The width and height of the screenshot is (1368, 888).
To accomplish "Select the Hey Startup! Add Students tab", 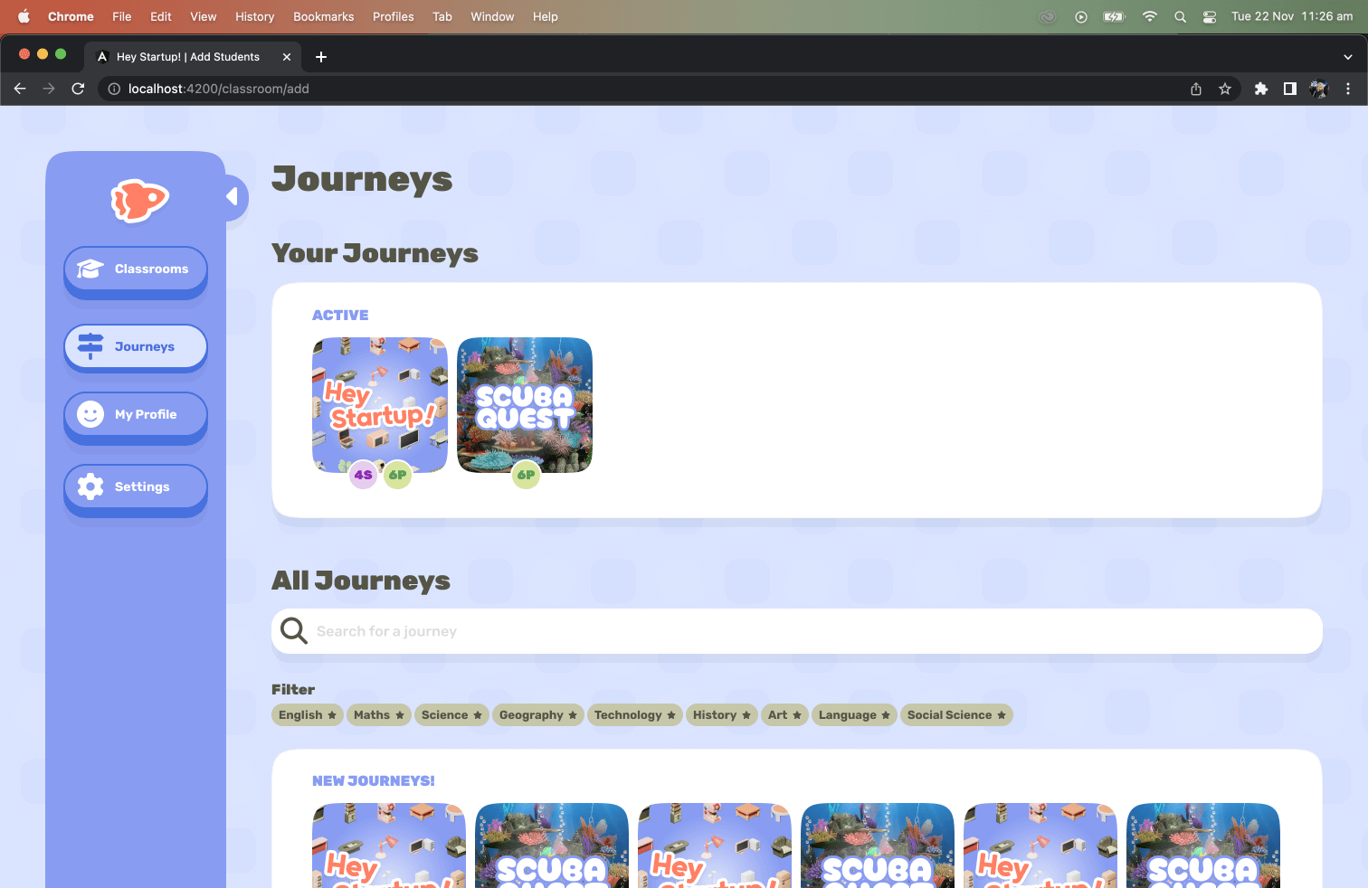I will click(x=195, y=57).
